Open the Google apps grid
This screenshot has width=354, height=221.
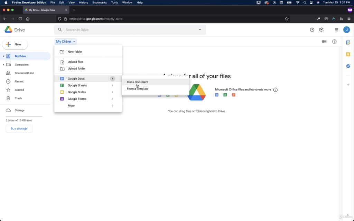[336, 30]
